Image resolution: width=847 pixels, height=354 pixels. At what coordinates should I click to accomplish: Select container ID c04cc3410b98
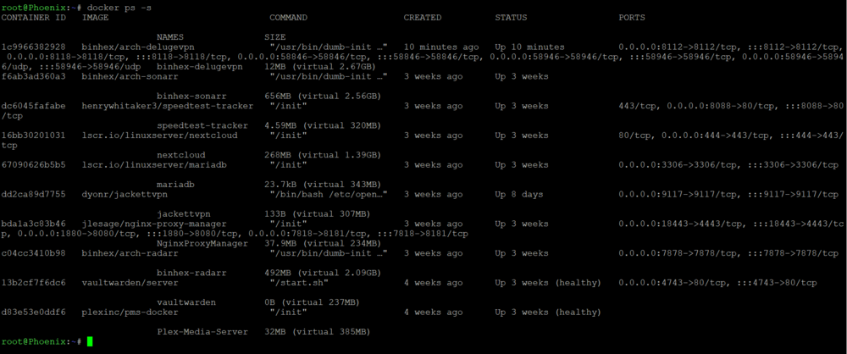34,253
